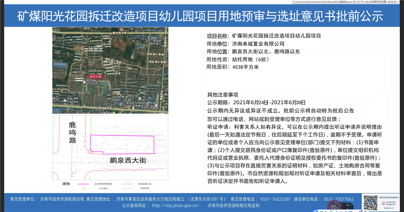This screenshot has height=212, width=404.
Task: Click the 鲁中西大街 label on satellite map
Action: tap(120, 33)
